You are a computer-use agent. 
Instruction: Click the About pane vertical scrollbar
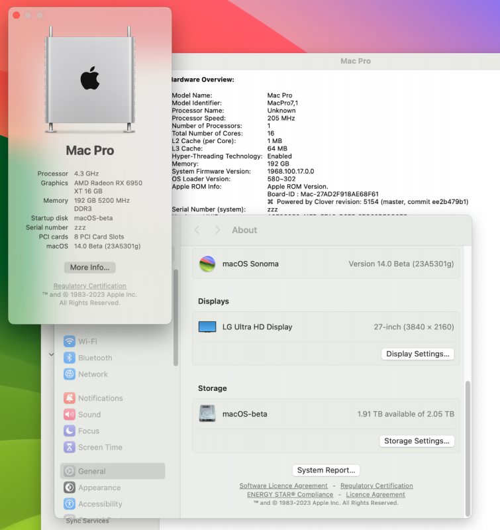click(468, 449)
